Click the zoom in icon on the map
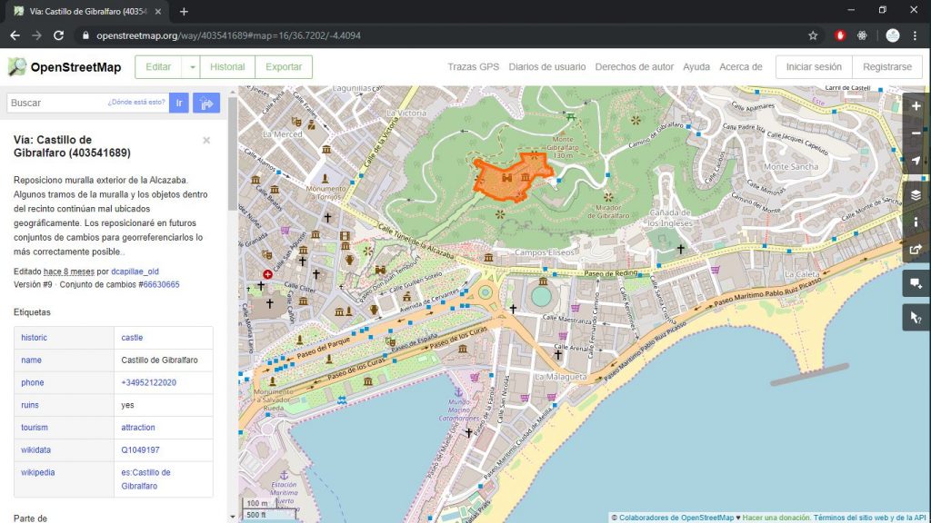 [916, 105]
